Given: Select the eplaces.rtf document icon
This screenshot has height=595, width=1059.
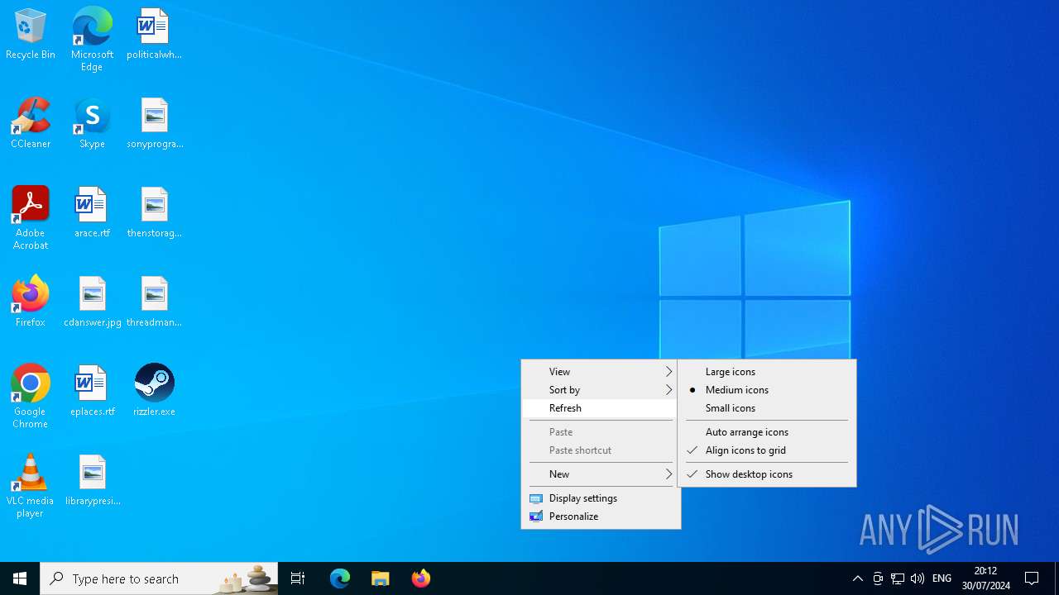Looking at the screenshot, I should tap(92, 392).
